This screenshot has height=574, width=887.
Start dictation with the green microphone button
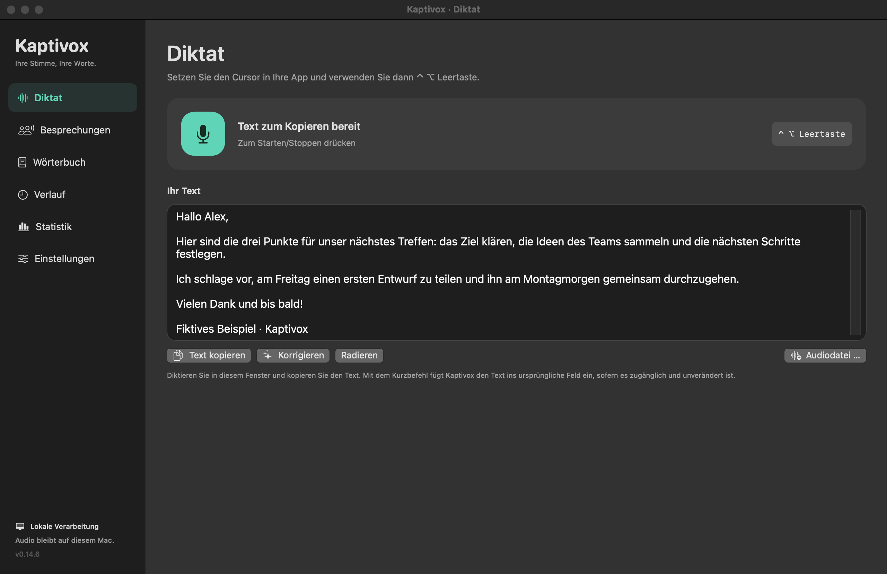(203, 133)
